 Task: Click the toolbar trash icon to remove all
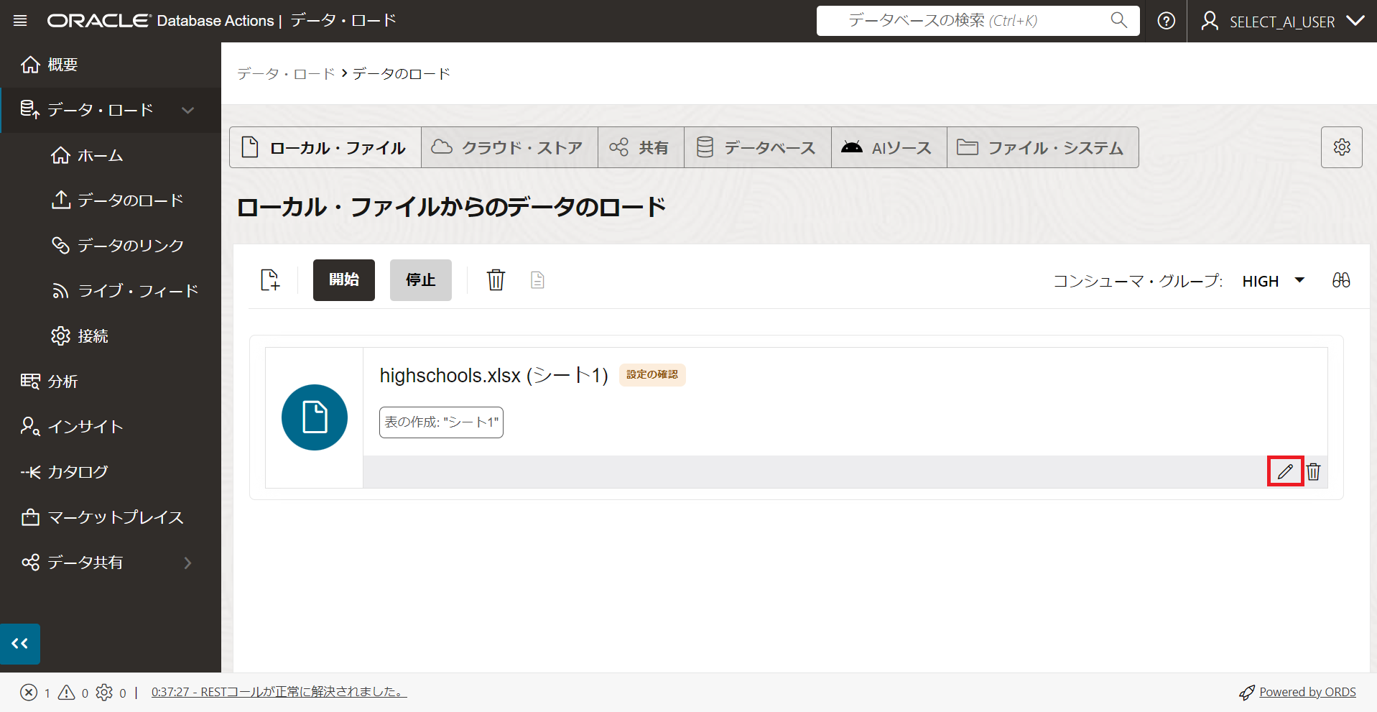point(496,280)
